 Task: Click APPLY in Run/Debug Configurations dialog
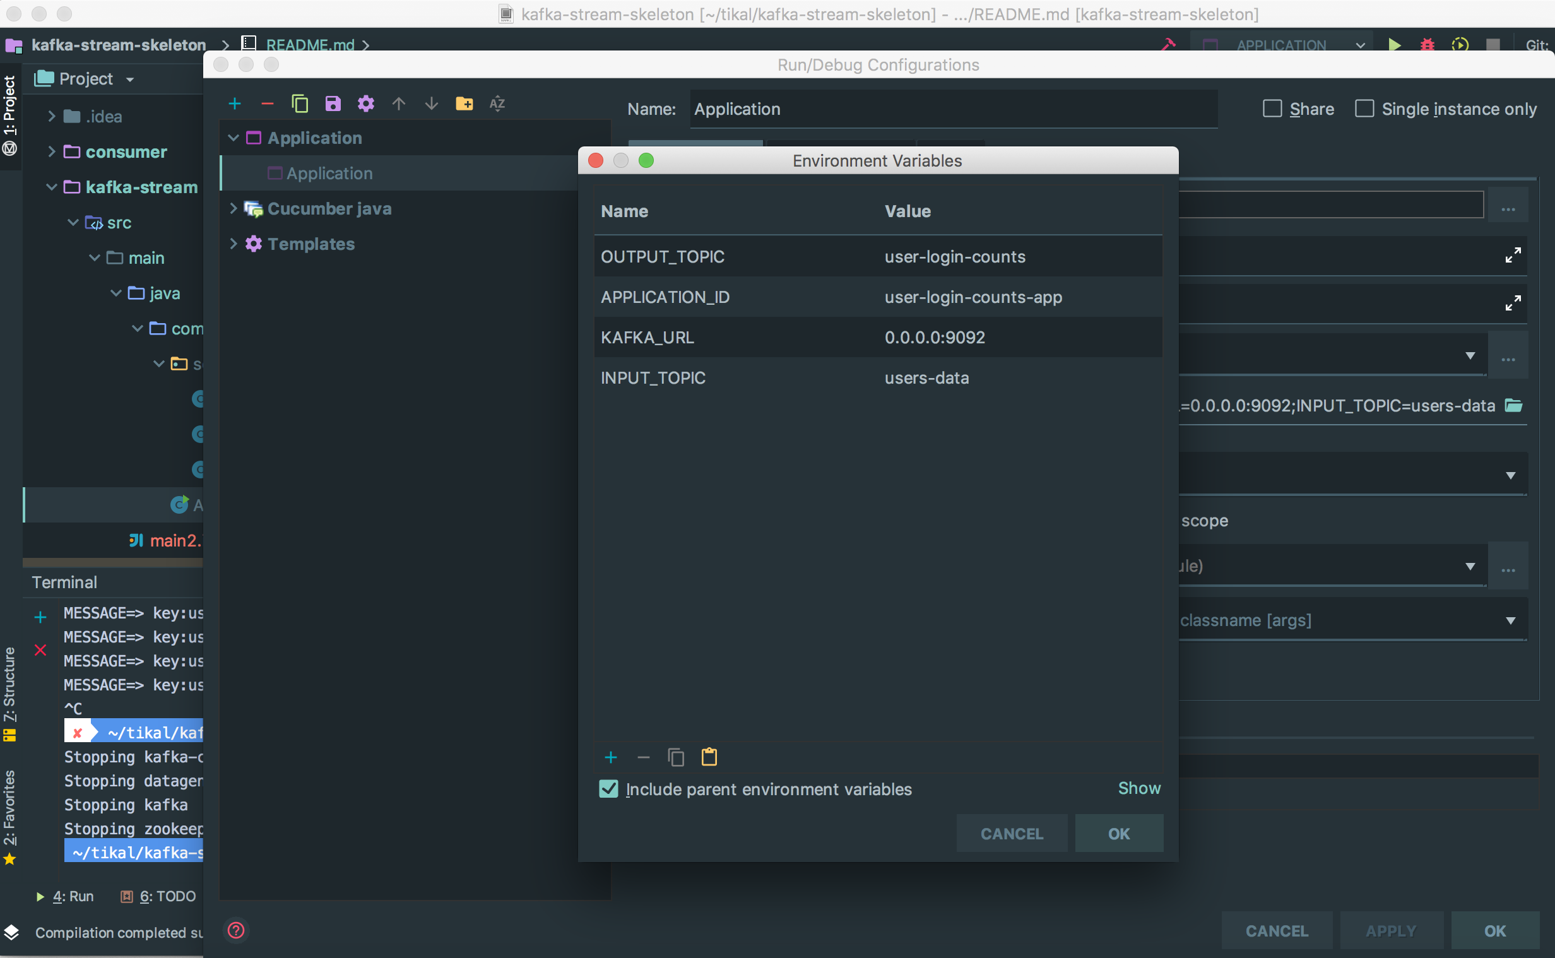point(1391,931)
